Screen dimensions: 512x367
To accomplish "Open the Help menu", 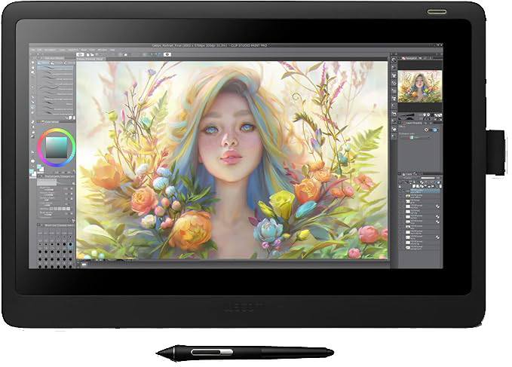I will pyautogui.click(x=112, y=50).
